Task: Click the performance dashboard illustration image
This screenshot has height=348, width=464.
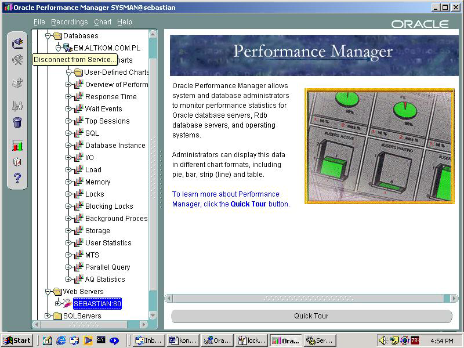Action: 379,146
